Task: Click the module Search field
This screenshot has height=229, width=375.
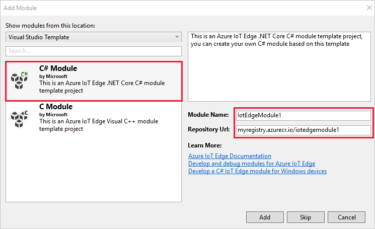Action: (x=94, y=51)
